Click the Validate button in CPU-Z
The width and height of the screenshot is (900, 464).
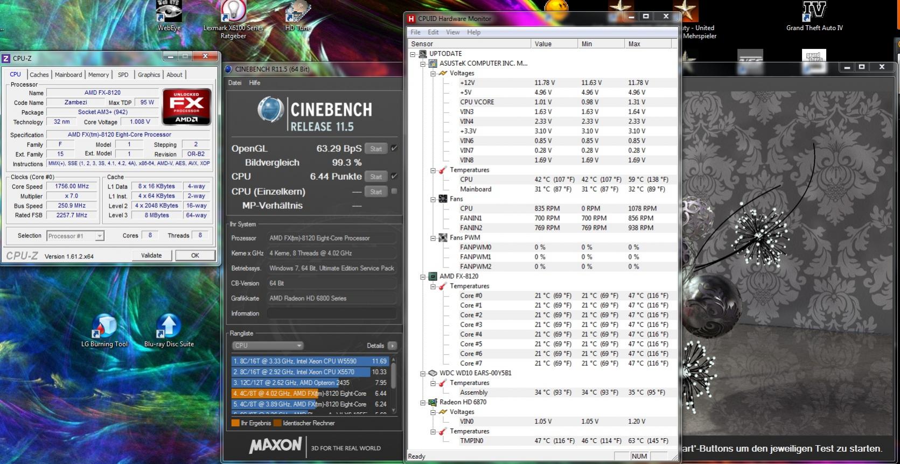coord(151,256)
